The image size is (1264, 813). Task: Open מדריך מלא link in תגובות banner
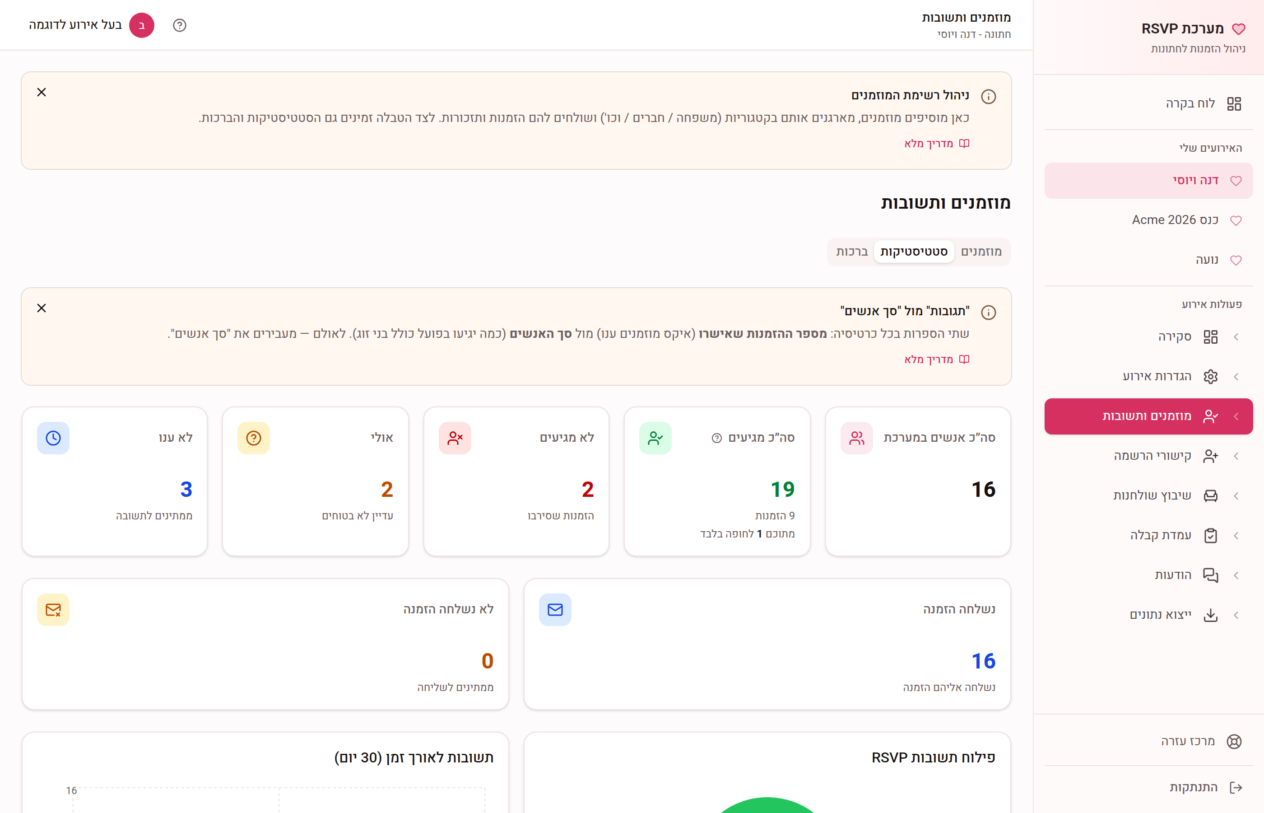936,360
